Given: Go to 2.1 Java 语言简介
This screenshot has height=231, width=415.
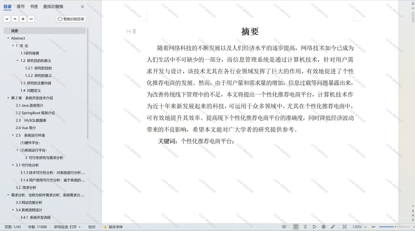Looking at the screenshot, I should [x=29, y=106].
